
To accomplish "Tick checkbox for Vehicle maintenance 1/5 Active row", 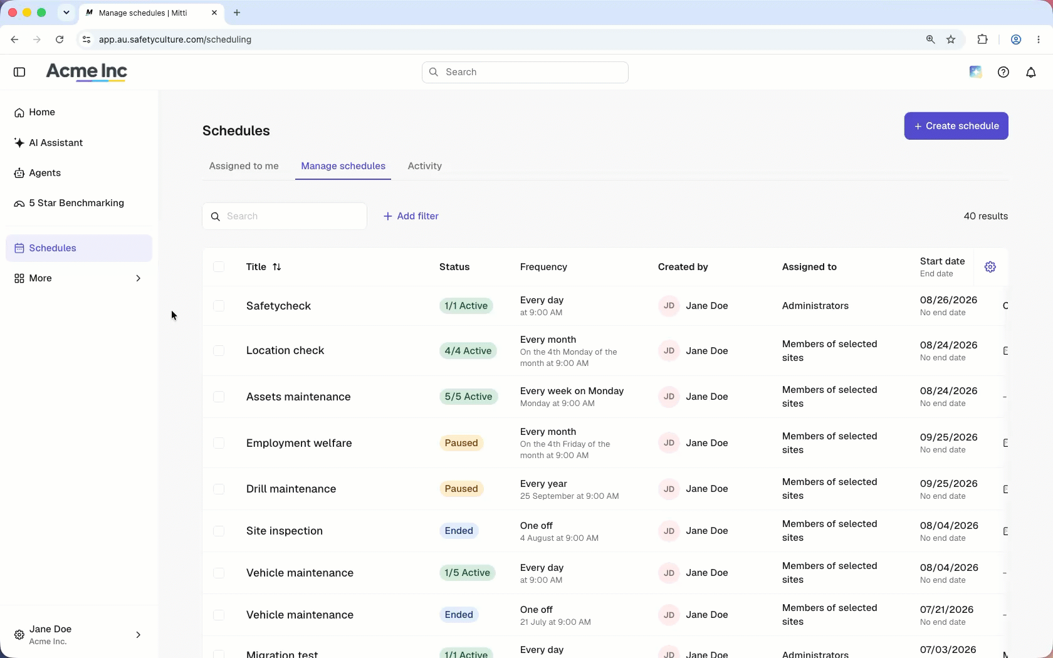I will click(x=219, y=573).
